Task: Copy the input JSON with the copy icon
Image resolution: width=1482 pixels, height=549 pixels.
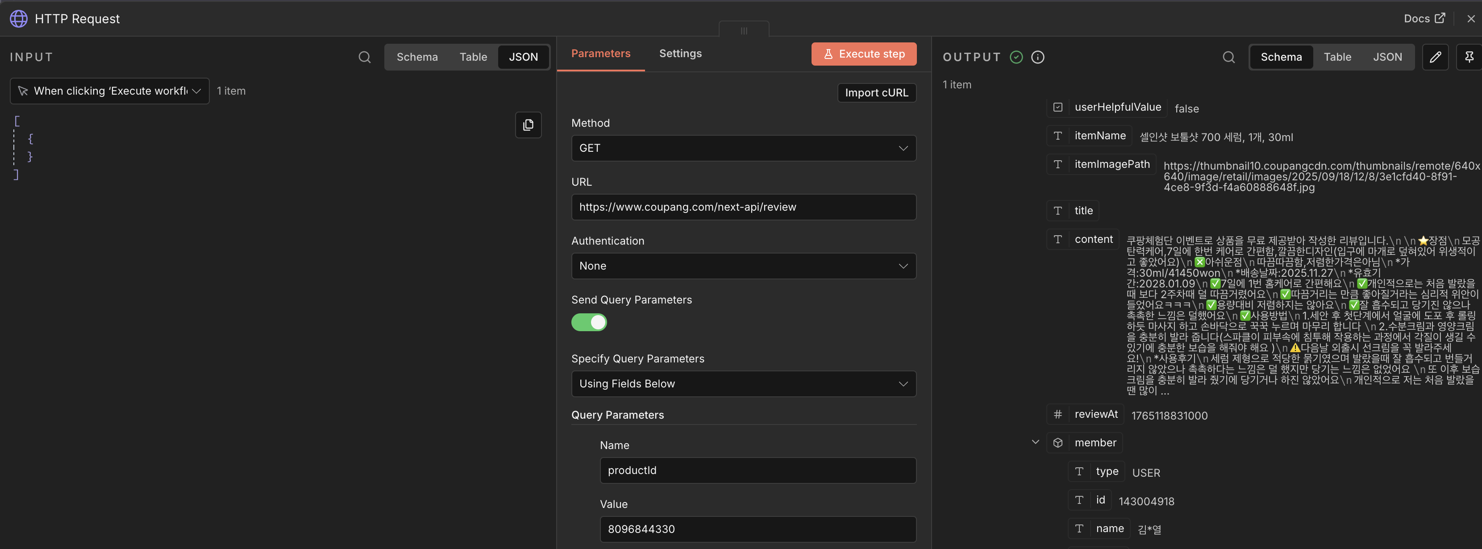Action: pyautogui.click(x=528, y=125)
